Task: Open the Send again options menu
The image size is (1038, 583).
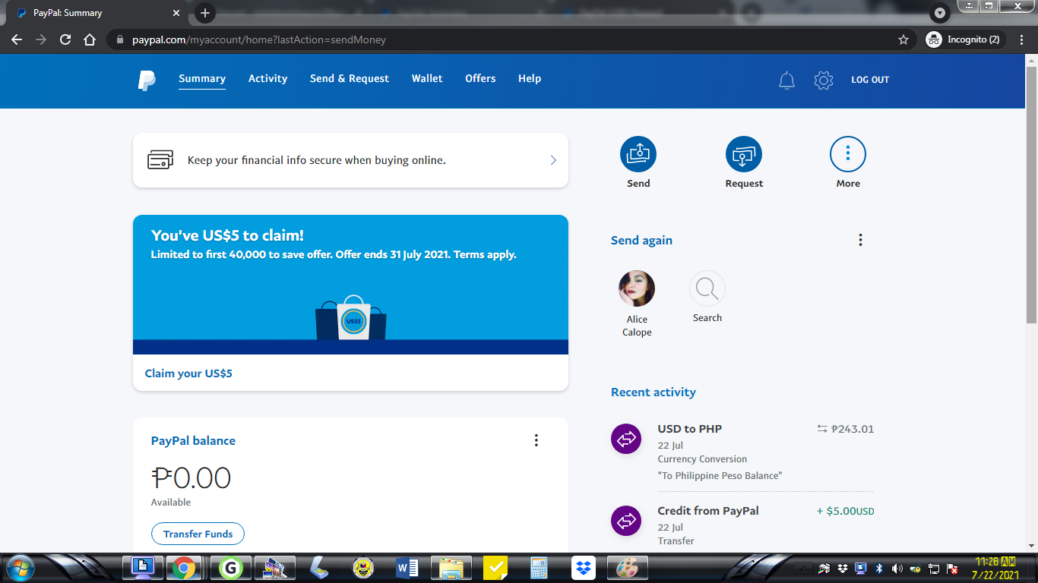Action: 860,240
